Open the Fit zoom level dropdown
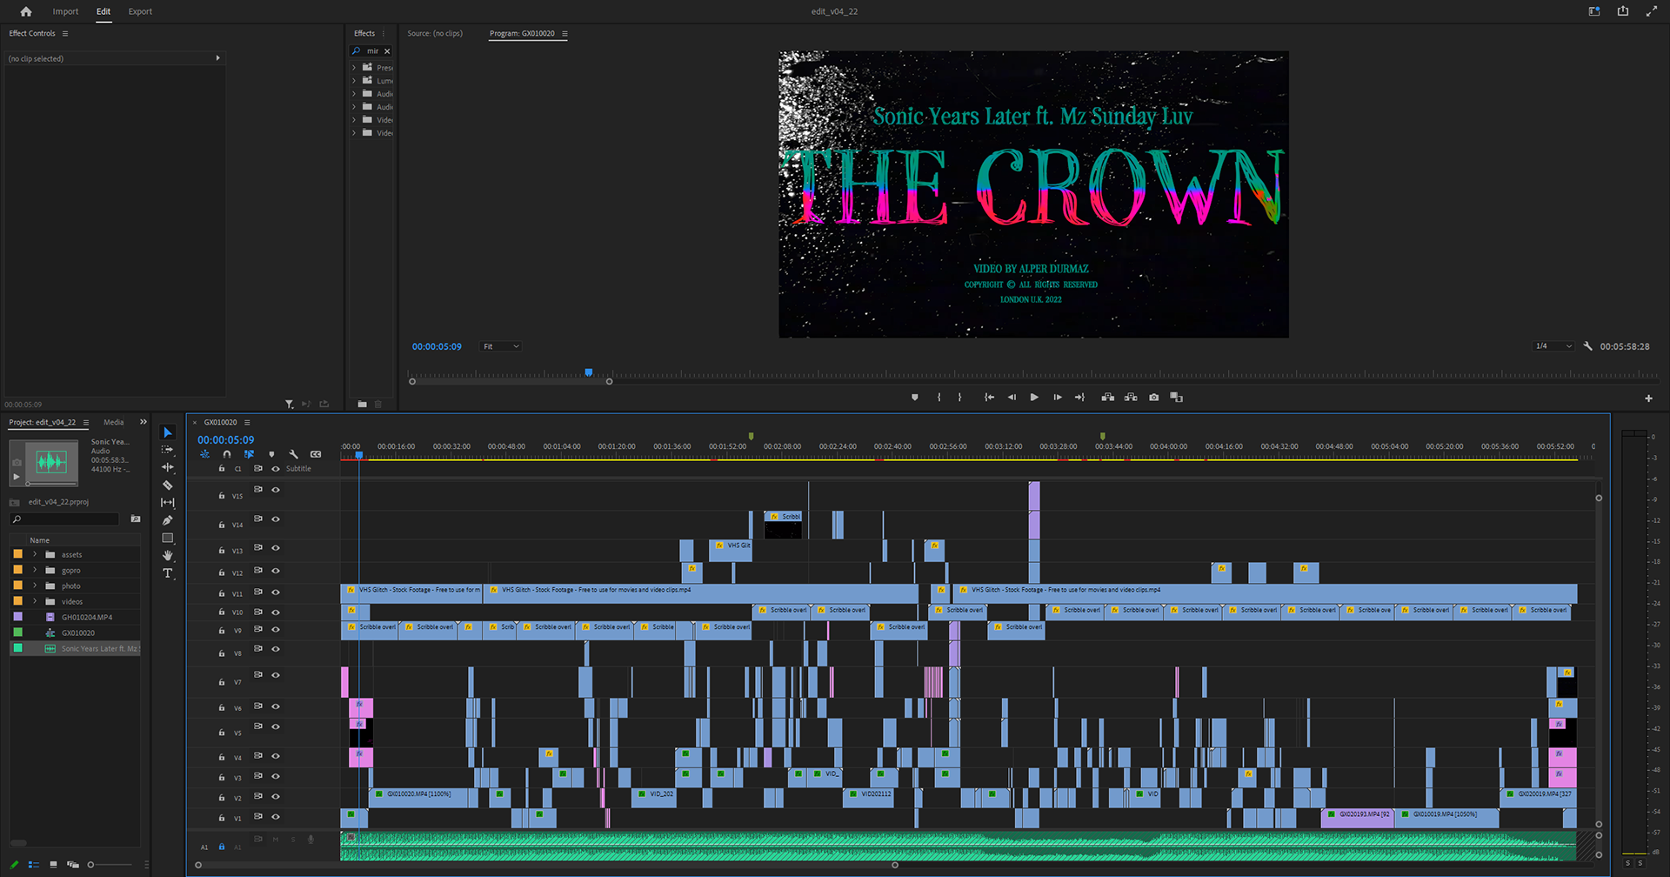The height and width of the screenshot is (877, 1670). point(501,346)
